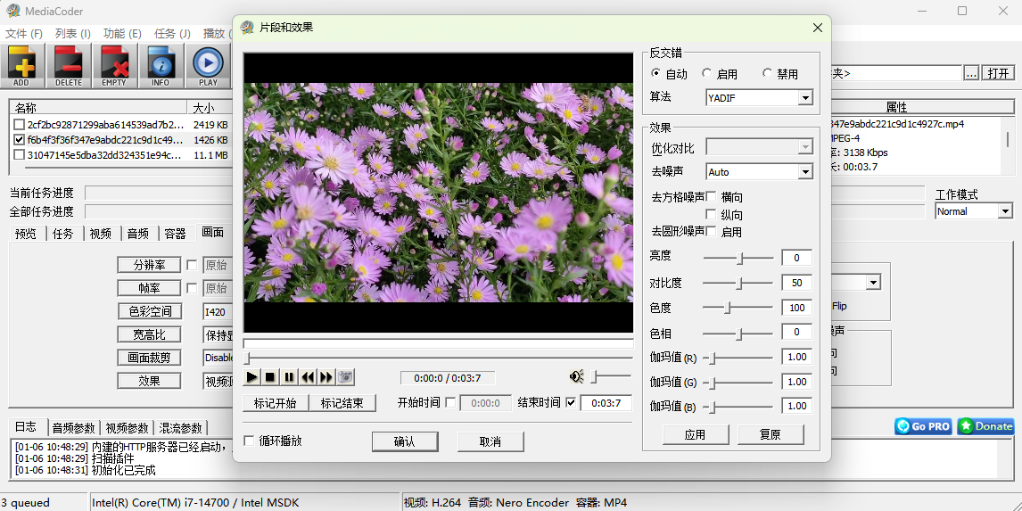Select the 启用 deinterlace radio button
The width and height of the screenshot is (1022, 511).
pyautogui.click(x=707, y=74)
